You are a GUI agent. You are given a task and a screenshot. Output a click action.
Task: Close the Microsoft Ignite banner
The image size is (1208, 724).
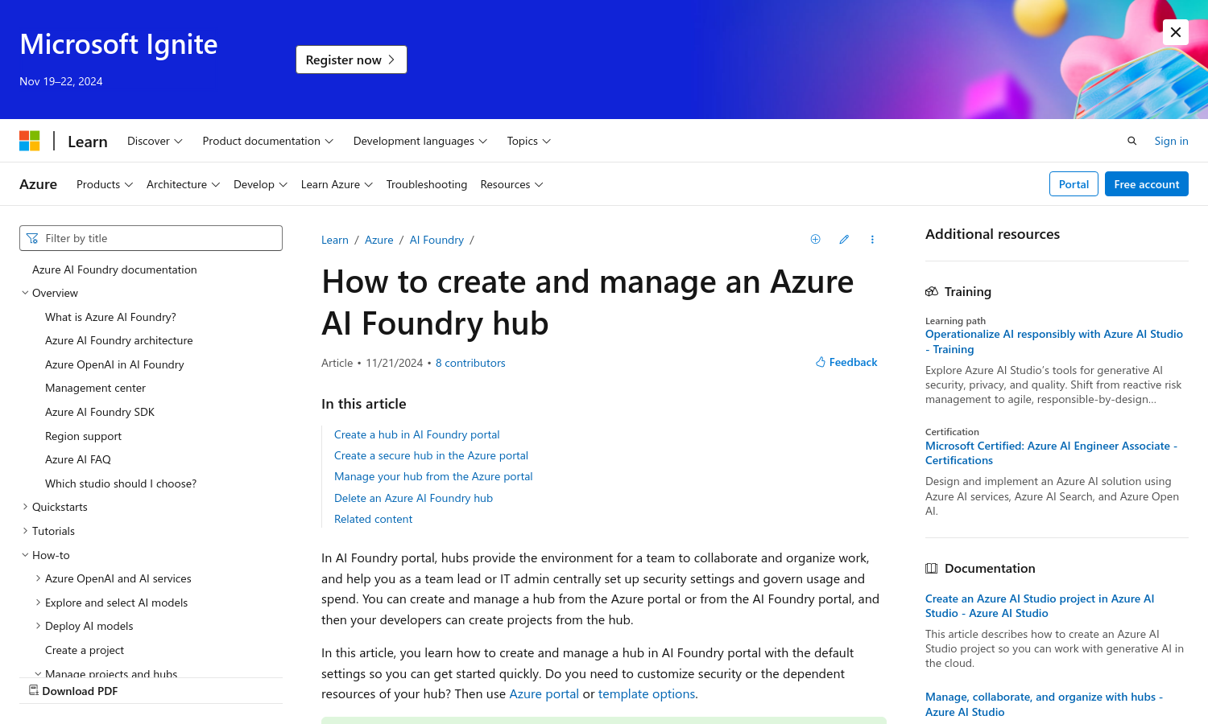tap(1176, 32)
